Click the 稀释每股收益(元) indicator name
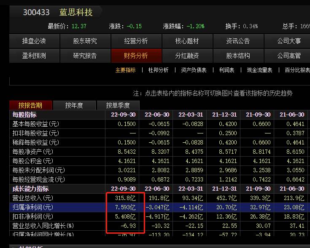The width and height of the screenshot is (310, 248). 36,143
